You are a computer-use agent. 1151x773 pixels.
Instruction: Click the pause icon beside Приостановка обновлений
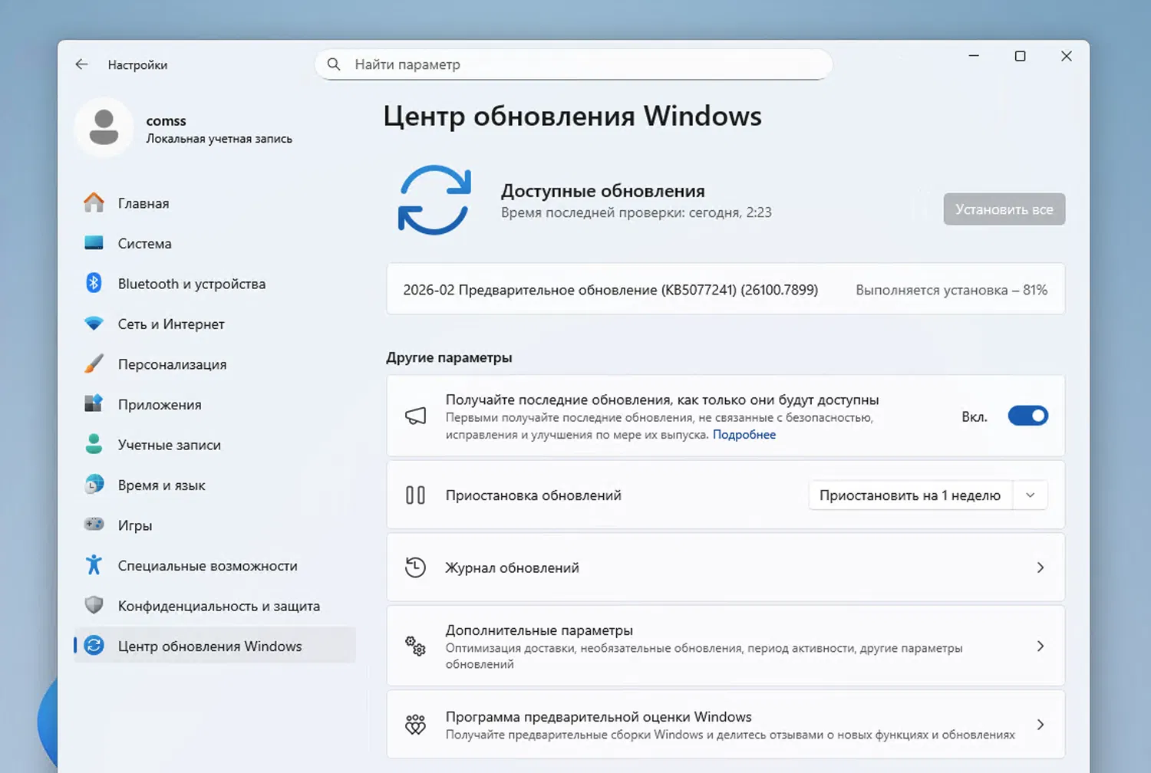tap(415, 495)
